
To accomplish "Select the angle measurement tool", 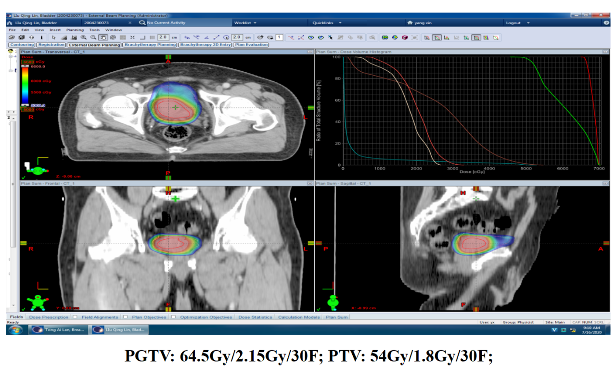I will pos(206,37).
